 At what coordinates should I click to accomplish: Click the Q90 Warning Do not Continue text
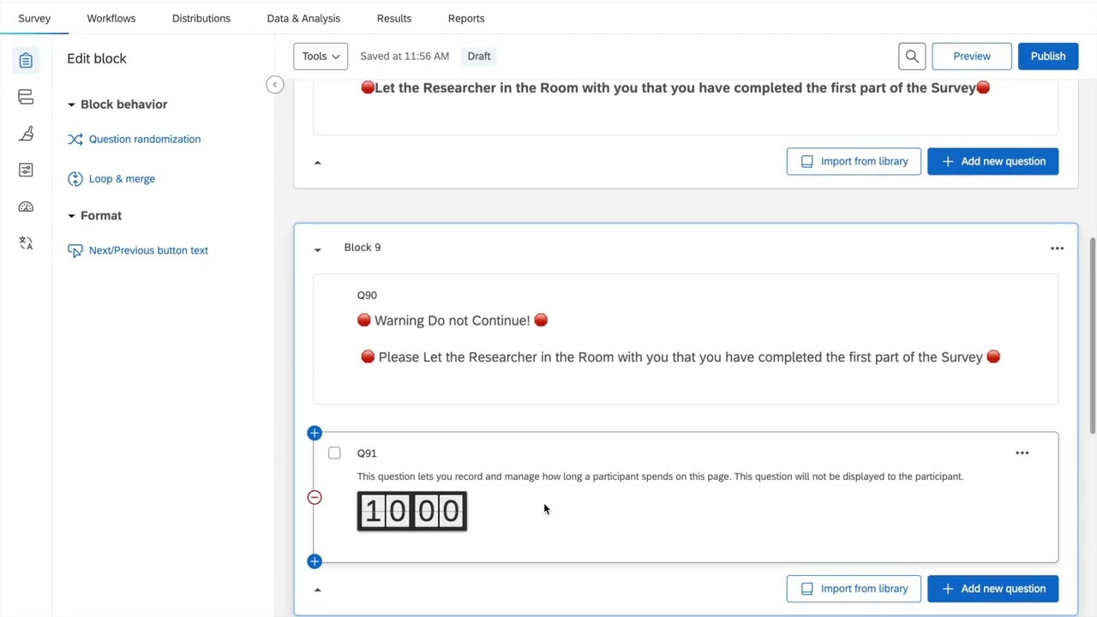(453, 320)
